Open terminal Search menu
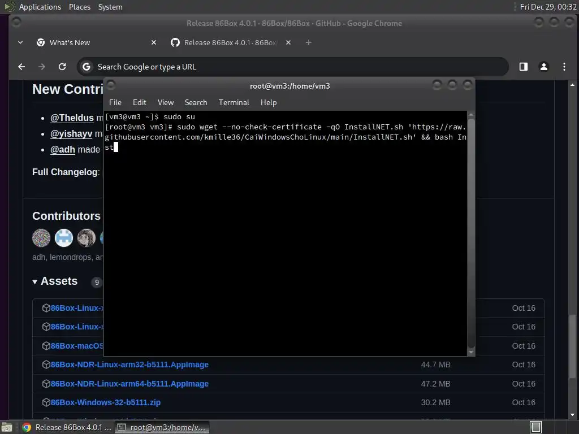Image resolution: width=579 pixels, height=434 pixels. coord(196,103)
